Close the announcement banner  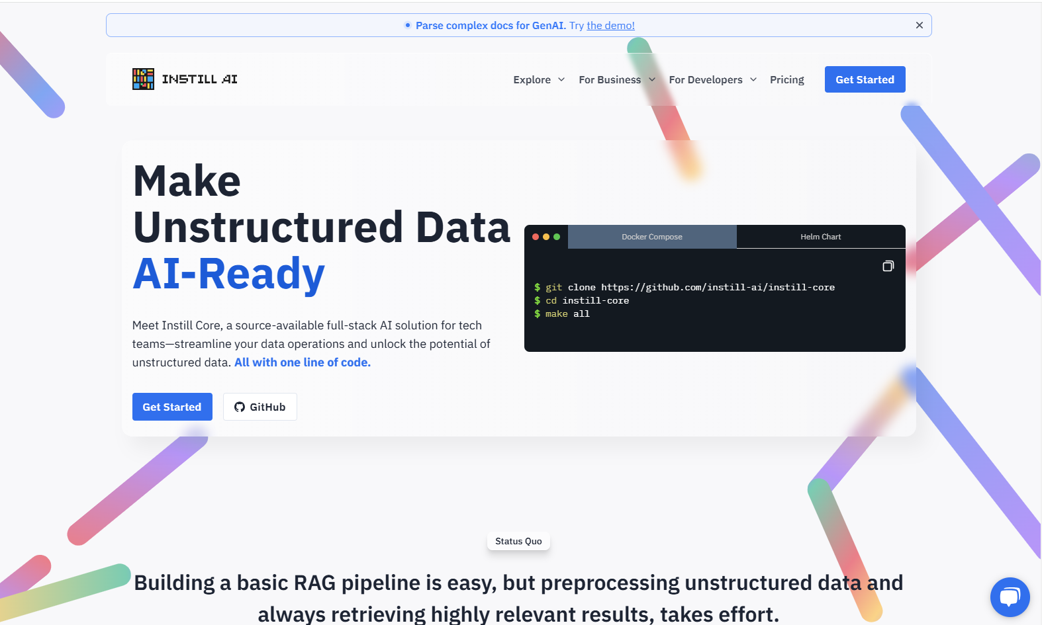pyautogui.click(x=919, y=25)
